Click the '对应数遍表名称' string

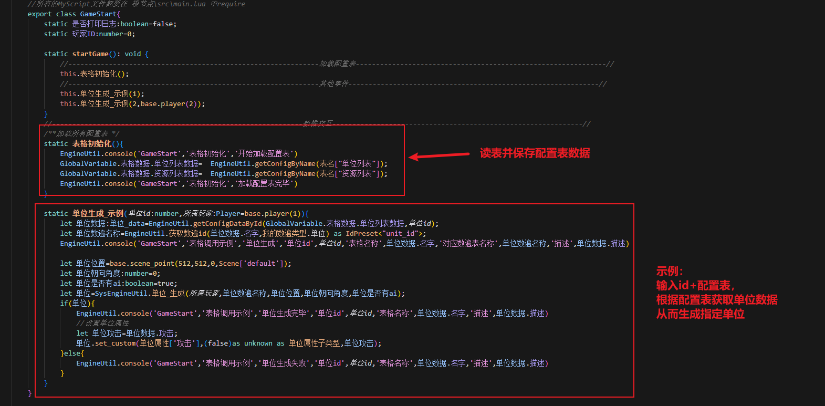click(468, 244)
